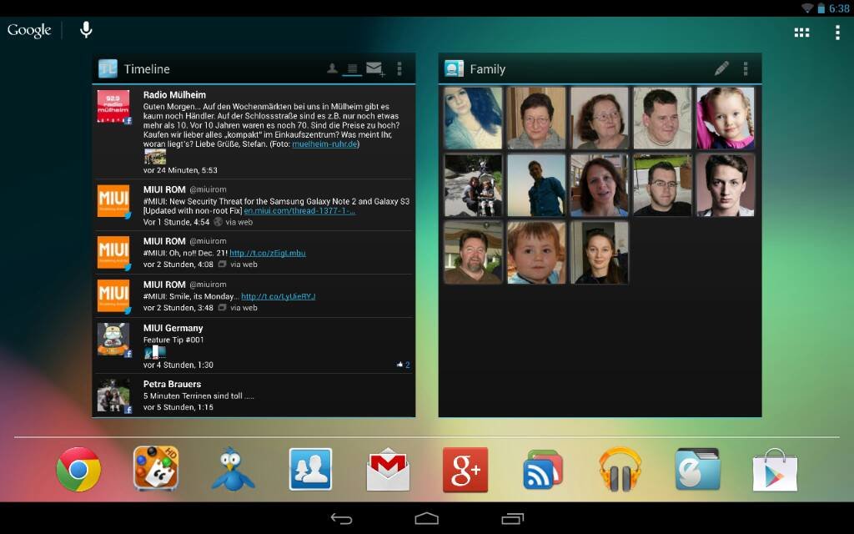This screenshot has height=534, width=854.
Task: Tap the likes count on MIUI Germany post
Action: (404, 365)
